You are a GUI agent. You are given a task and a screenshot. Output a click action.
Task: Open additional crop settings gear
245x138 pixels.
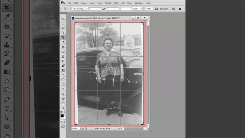(180, 9)
